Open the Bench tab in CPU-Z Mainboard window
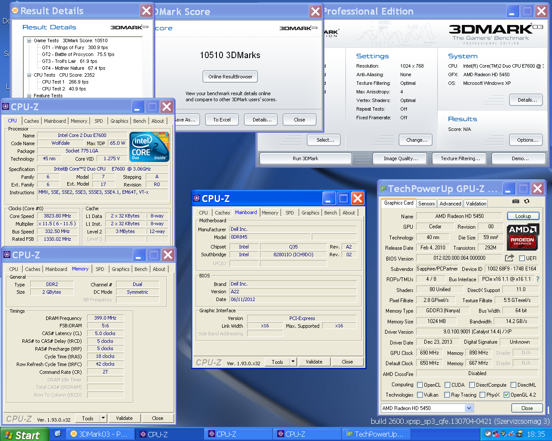This screenshot has height=441, width=552. pos(331,213)
